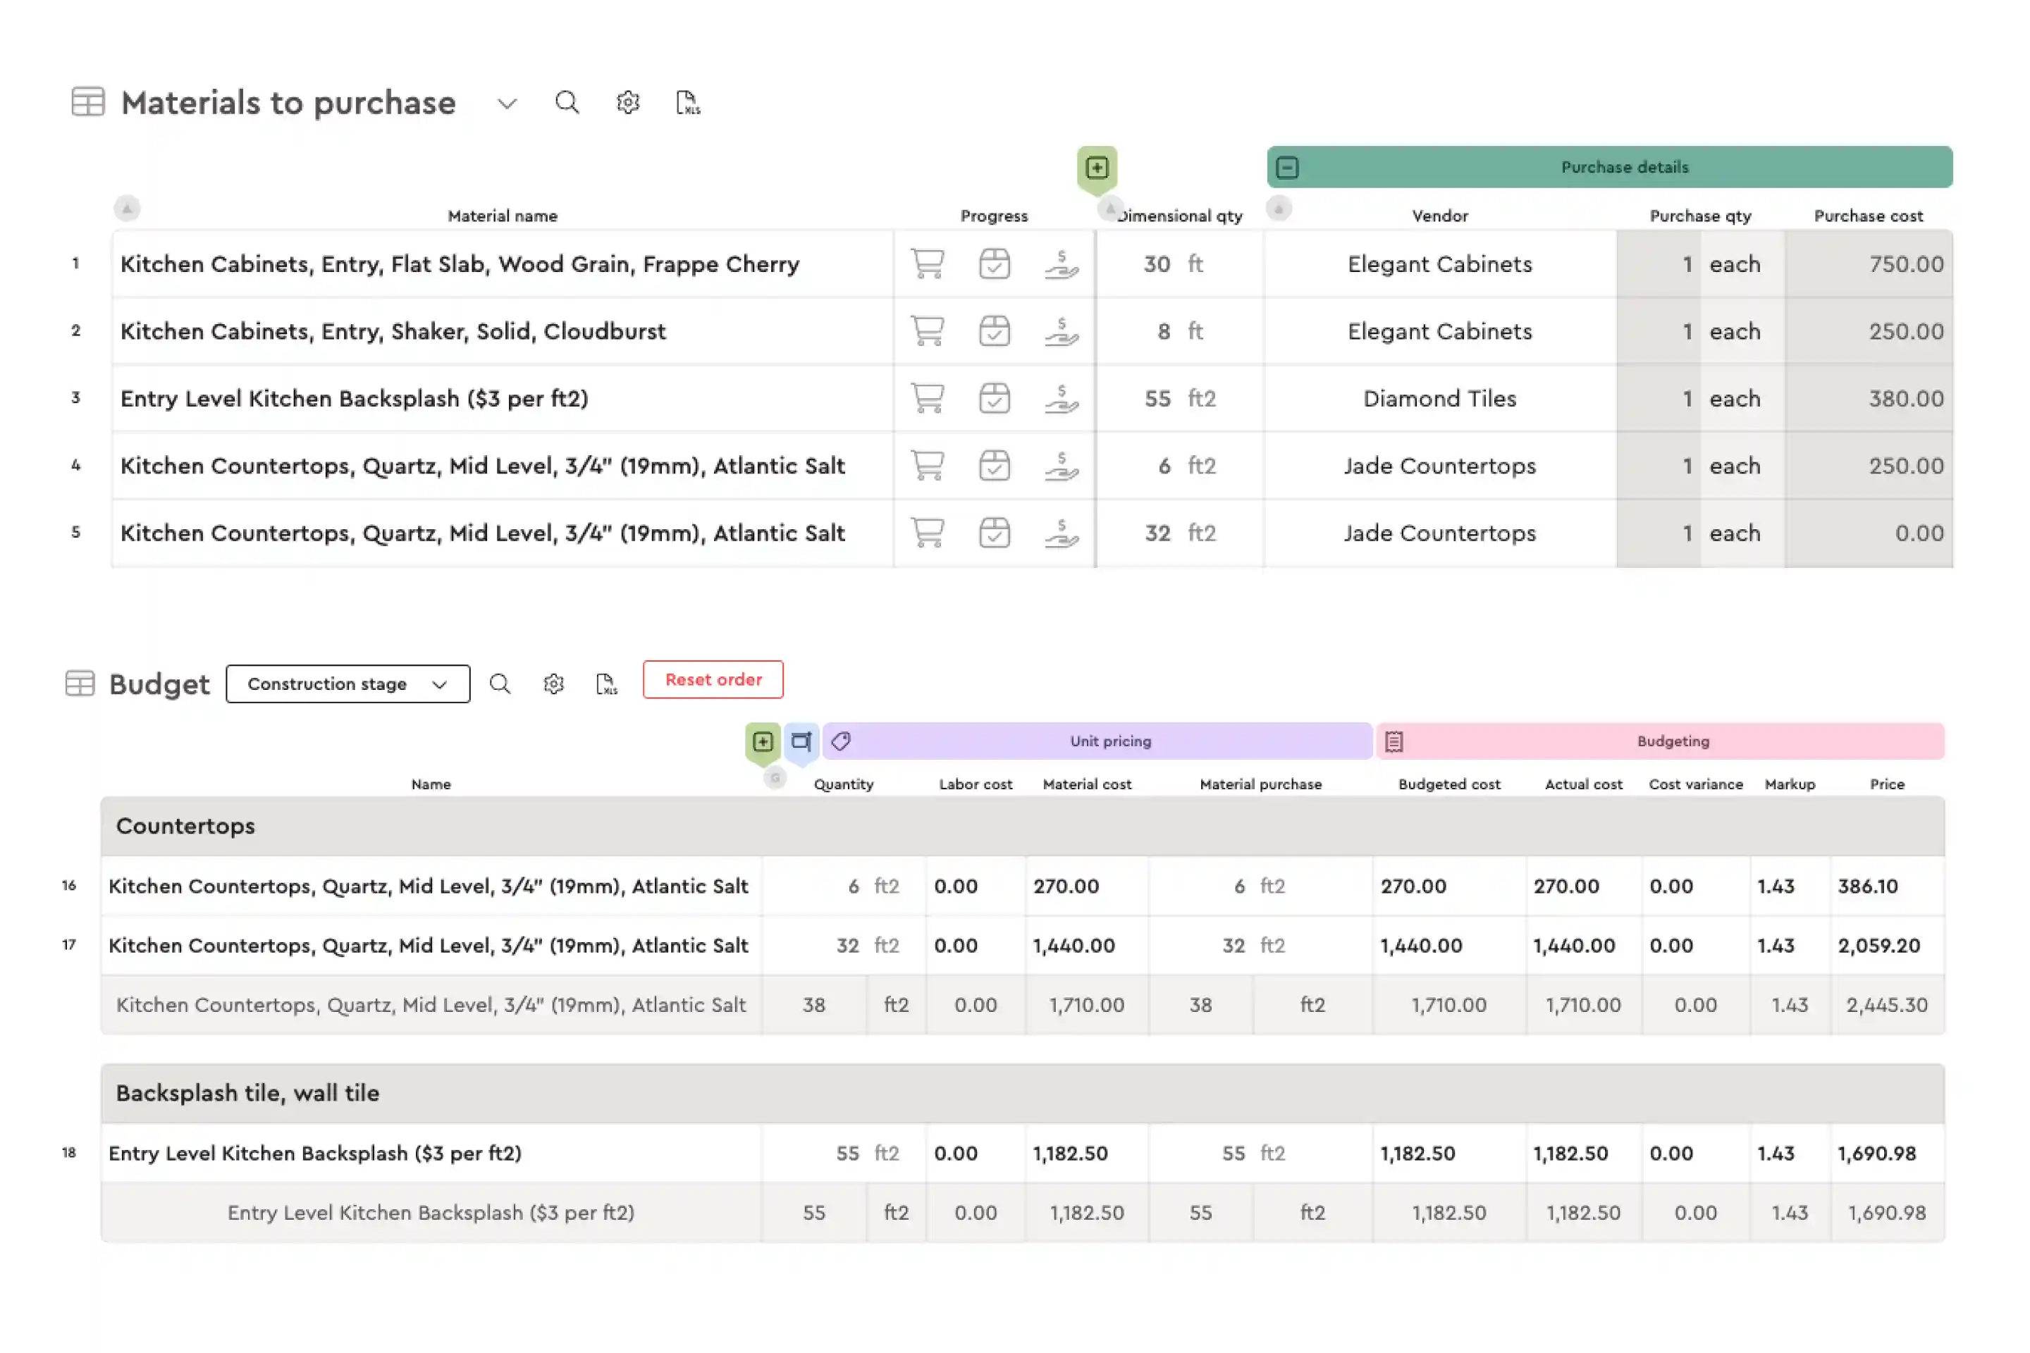This screenshot has height=1353, width=2030.
Task: Click green add-column icon above Dimensional qty
Action: click(x=1097, y=168)
